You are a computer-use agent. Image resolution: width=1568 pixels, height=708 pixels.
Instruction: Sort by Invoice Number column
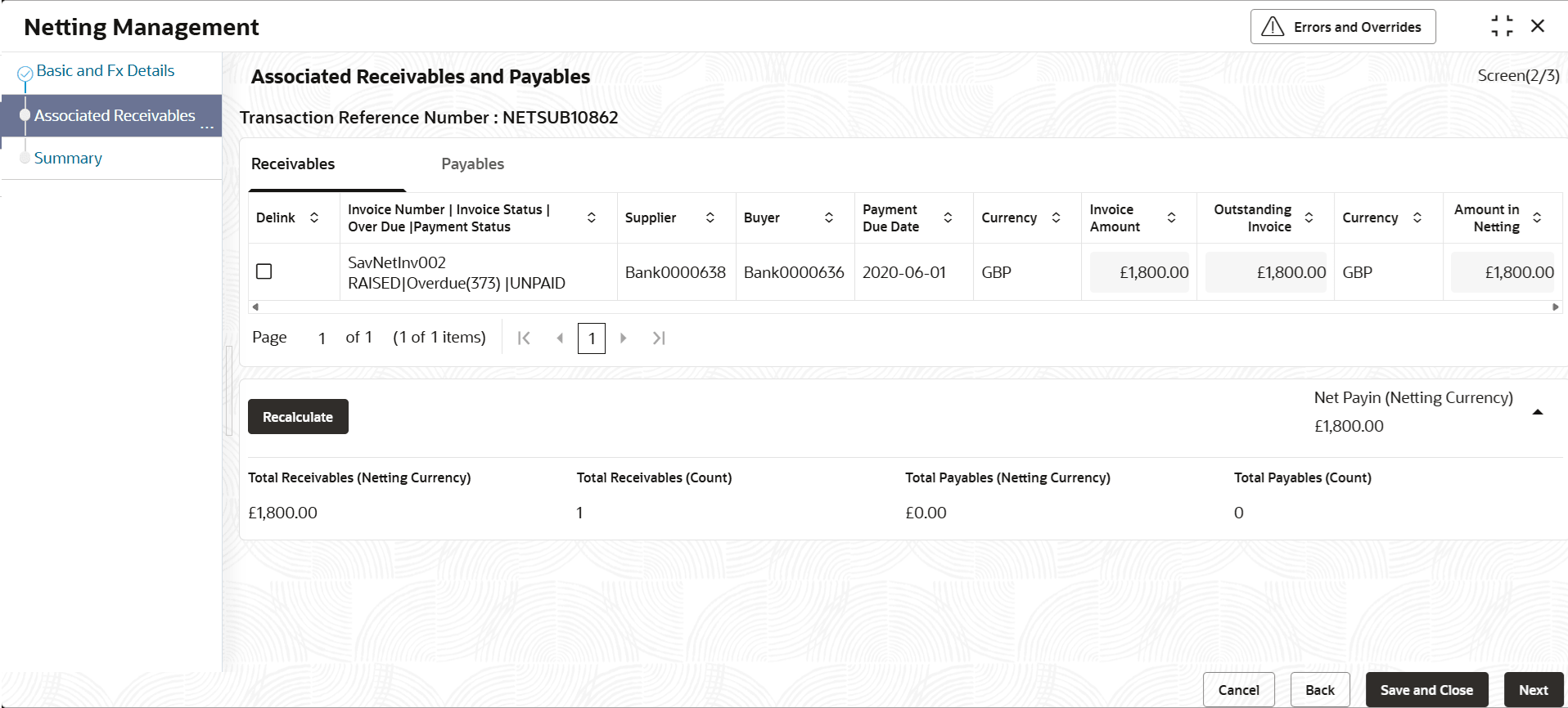coord(592,217)
